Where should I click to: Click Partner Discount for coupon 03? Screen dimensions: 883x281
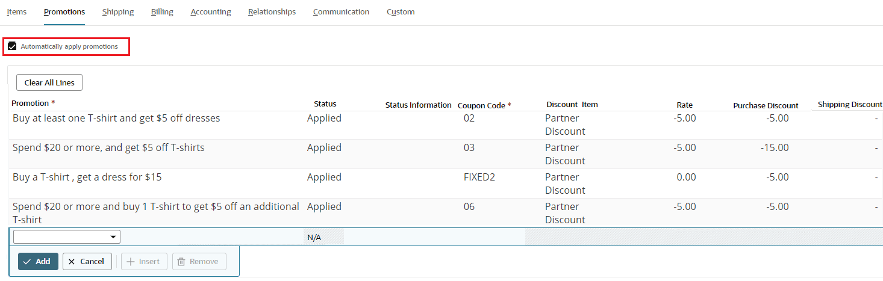point(565,154)
